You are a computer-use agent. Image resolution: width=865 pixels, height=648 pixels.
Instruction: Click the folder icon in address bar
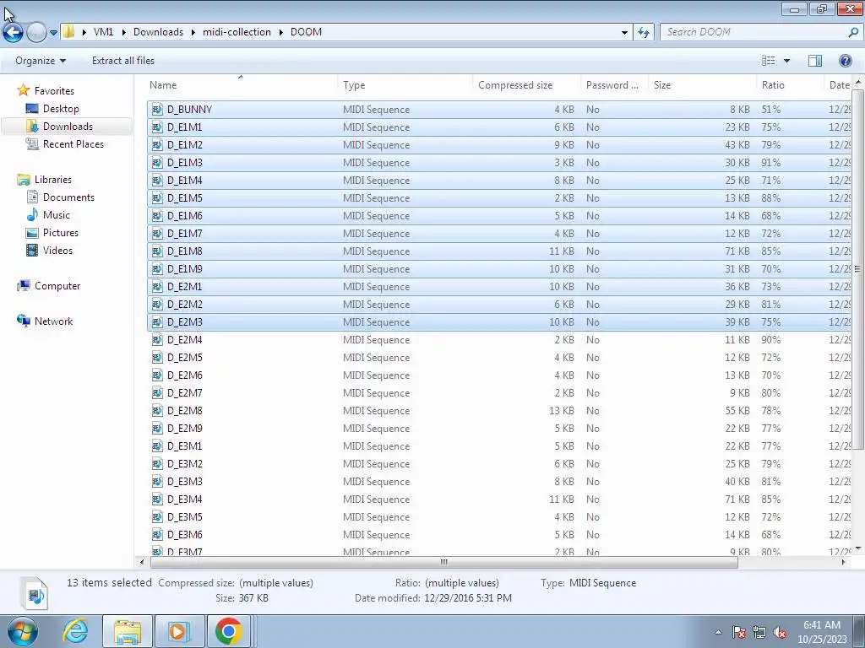[x=68, y=31]
